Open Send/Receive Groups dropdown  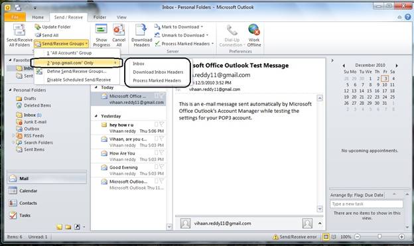point(61,44)
